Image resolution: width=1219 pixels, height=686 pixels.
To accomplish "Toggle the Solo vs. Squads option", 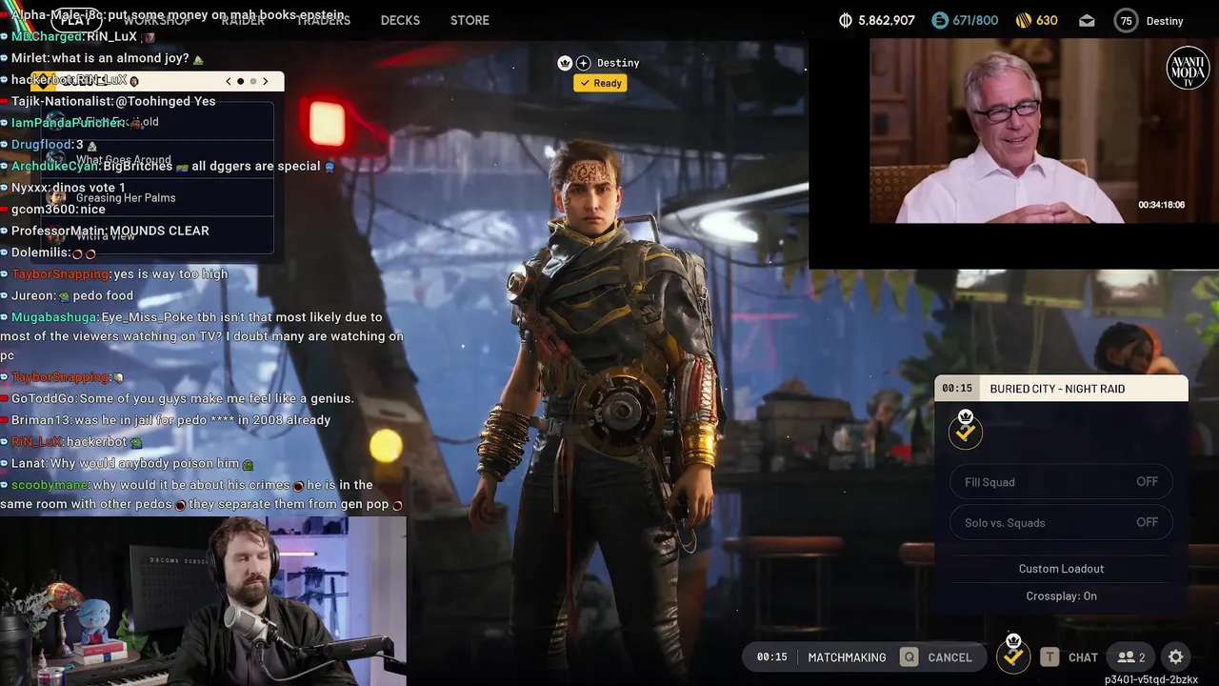I will pos(1061,522).
